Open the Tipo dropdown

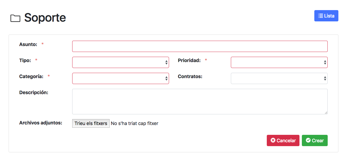121,62
